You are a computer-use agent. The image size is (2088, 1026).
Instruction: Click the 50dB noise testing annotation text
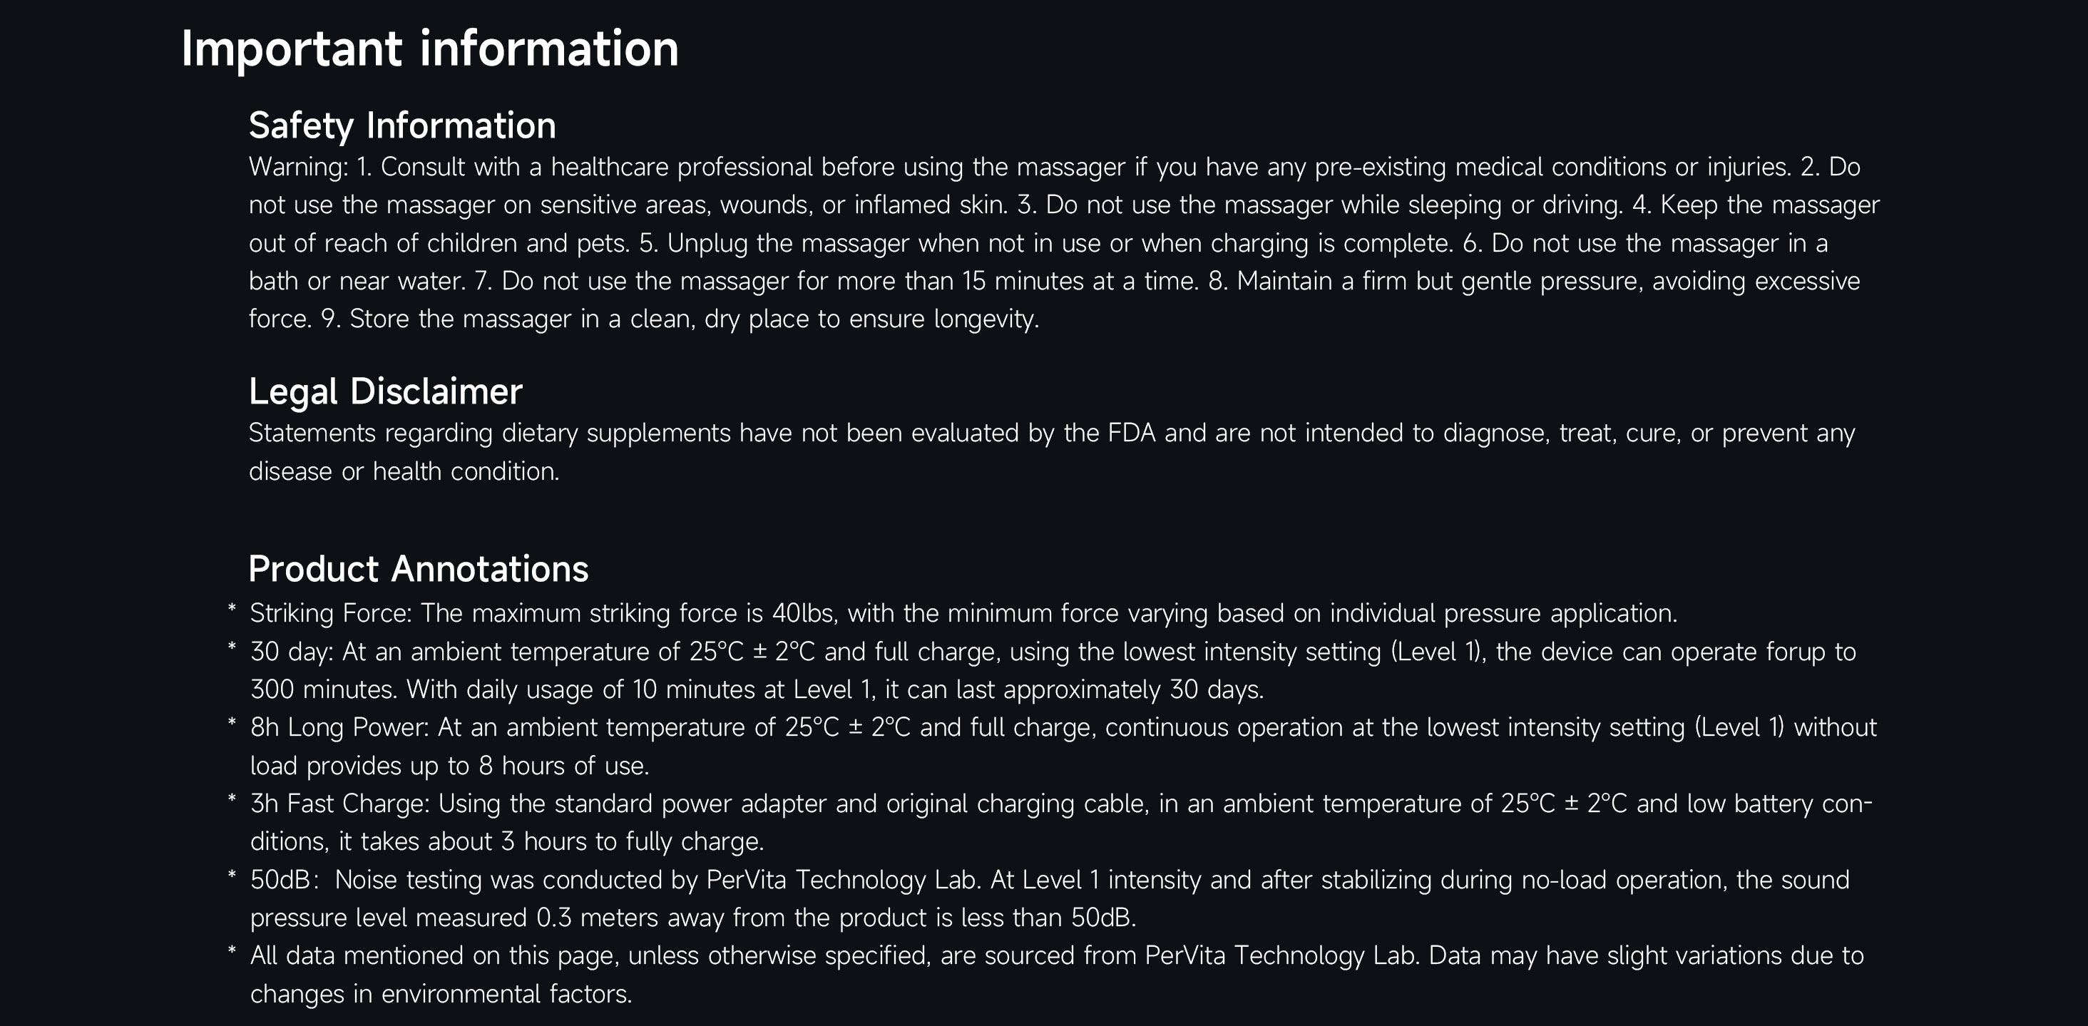click(1049, 898)
